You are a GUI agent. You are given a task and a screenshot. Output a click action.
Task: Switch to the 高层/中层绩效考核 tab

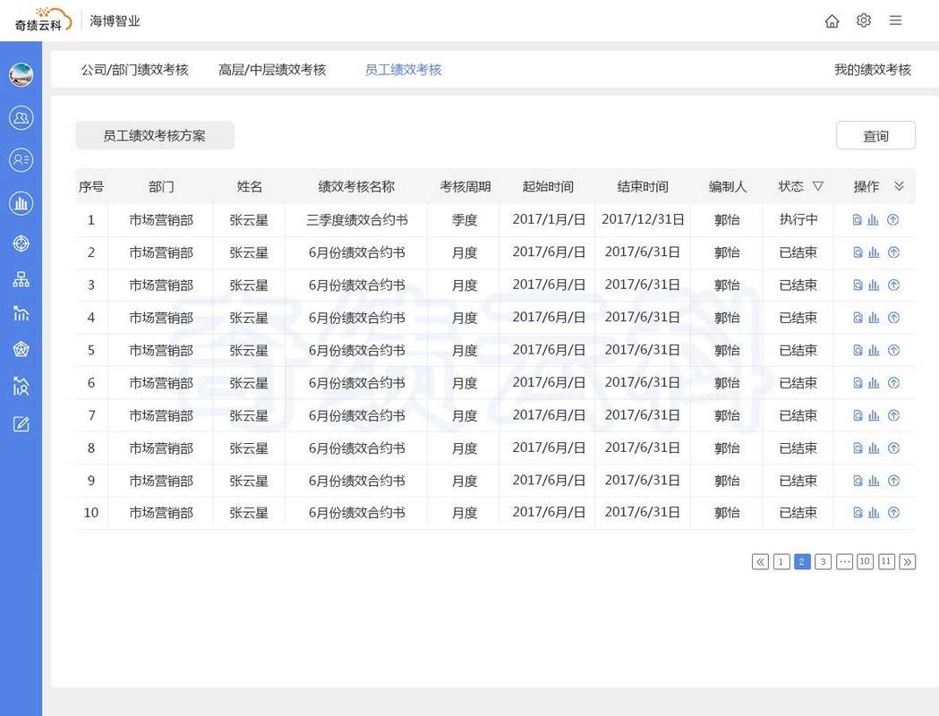[x=269, y=69]
